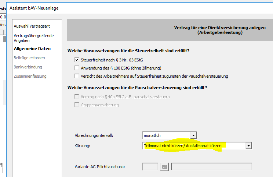The width and height of the screenshot is (273, 177).
Task: Select the Allgemeine Daten step
Action: [32, 49]
